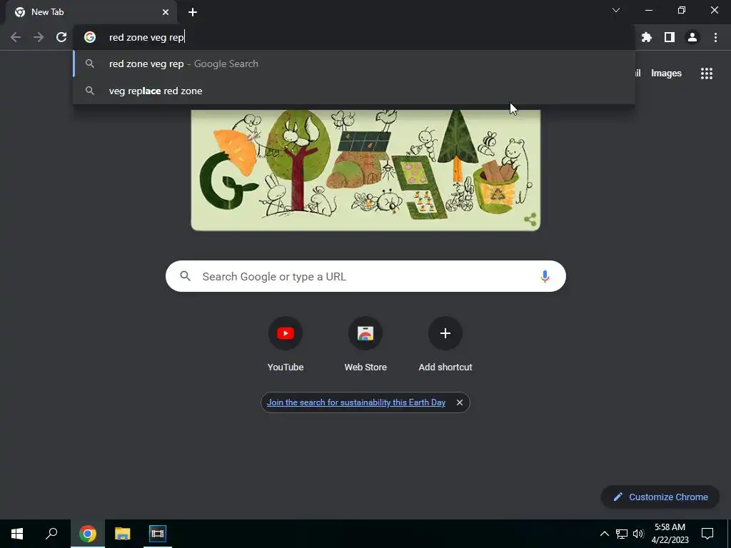Open the Google apps grid

[707, 73]
